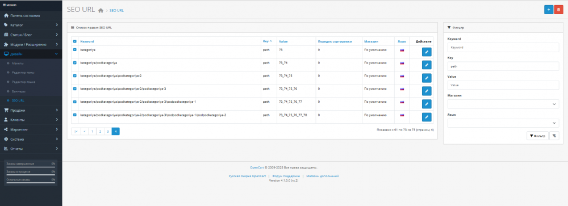The image size is (568, 206).
Task: Click the first page pagination arrow
Action: click(76, 132)
